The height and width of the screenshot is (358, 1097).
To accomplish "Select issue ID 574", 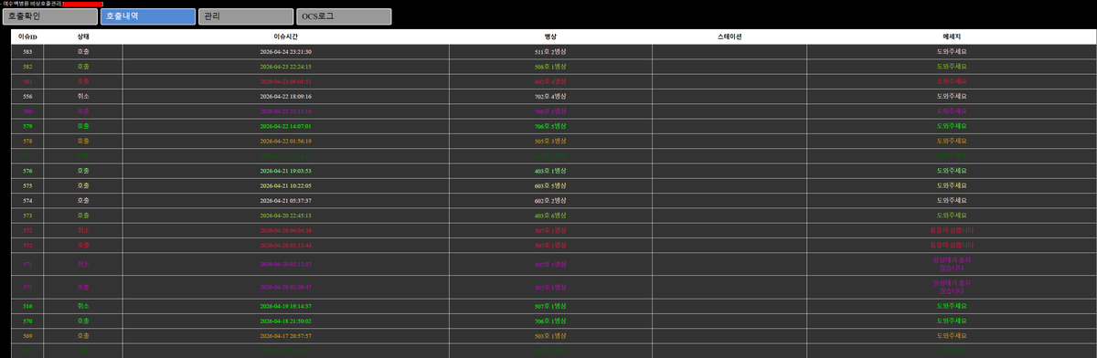I will tap(27, 200).
